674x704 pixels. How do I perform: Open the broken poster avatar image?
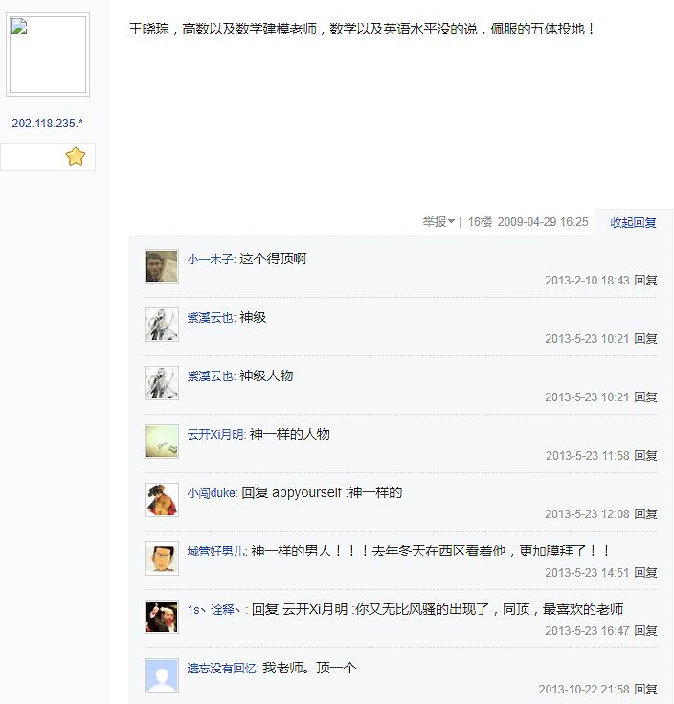coord(48,55)
